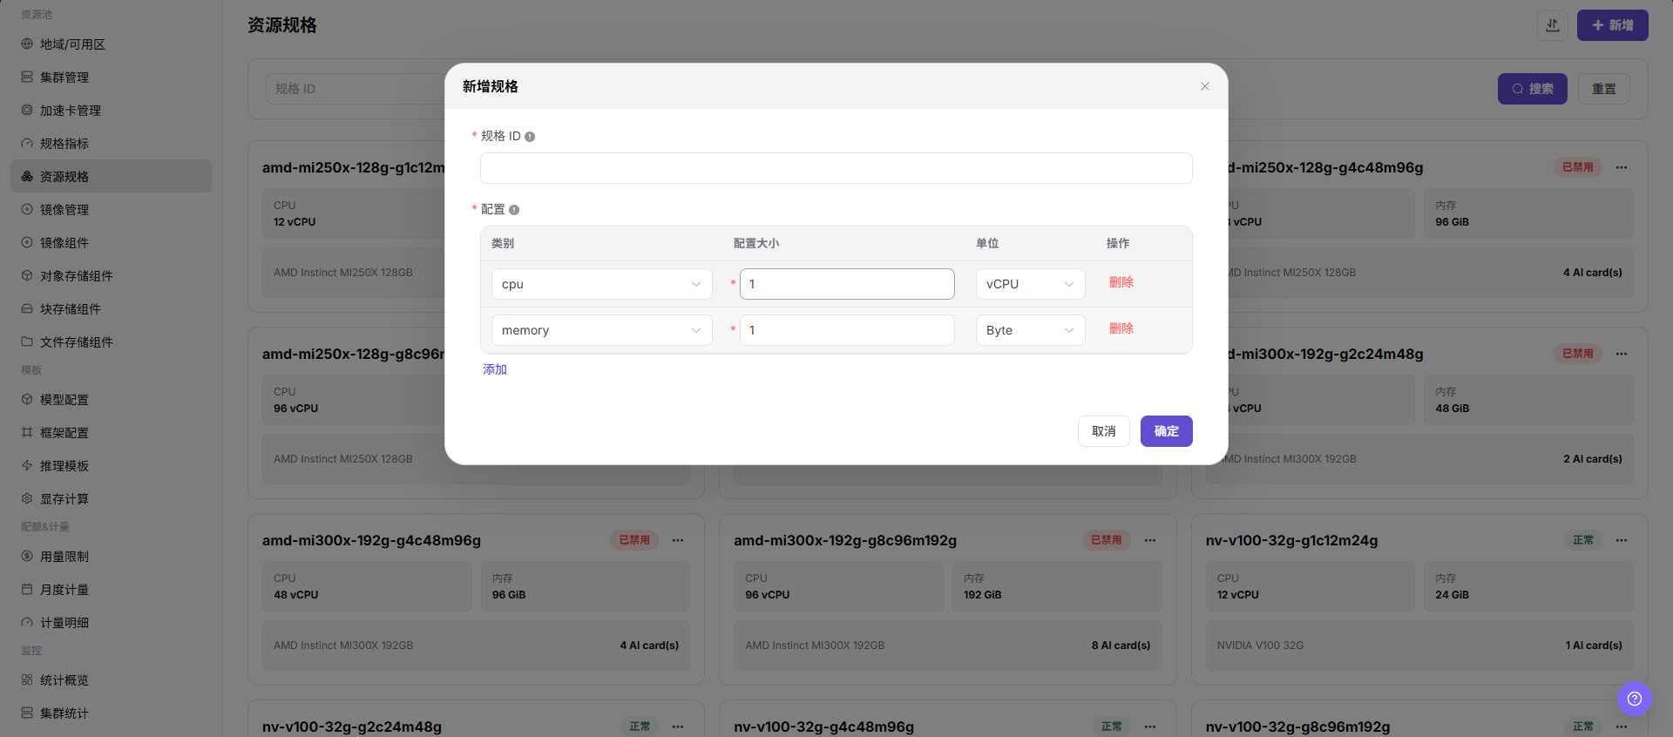Open the memory 类别 dropdown
This screenshot has height=737, width=1673.
point(602,330)
